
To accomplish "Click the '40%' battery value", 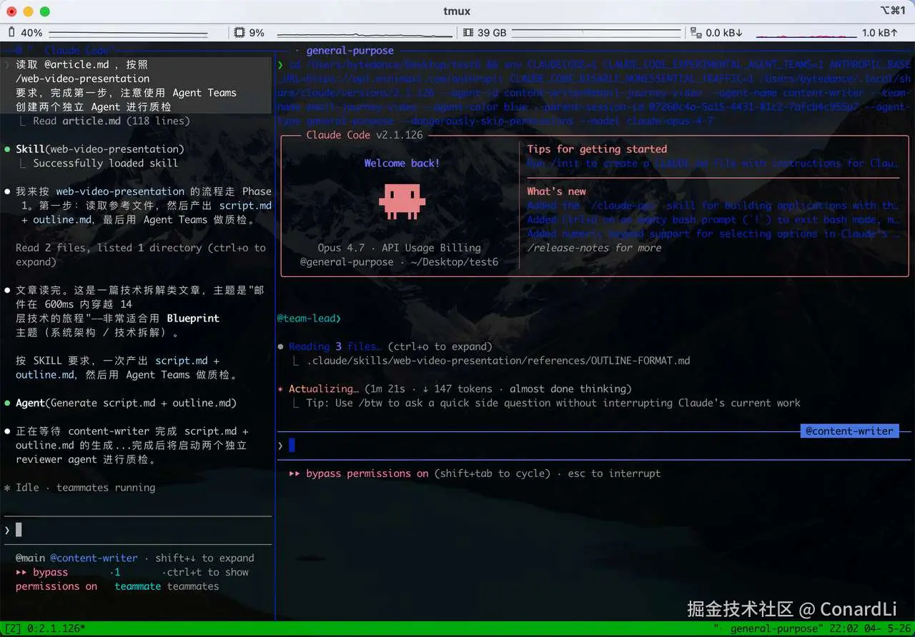I will pos(31,33).
